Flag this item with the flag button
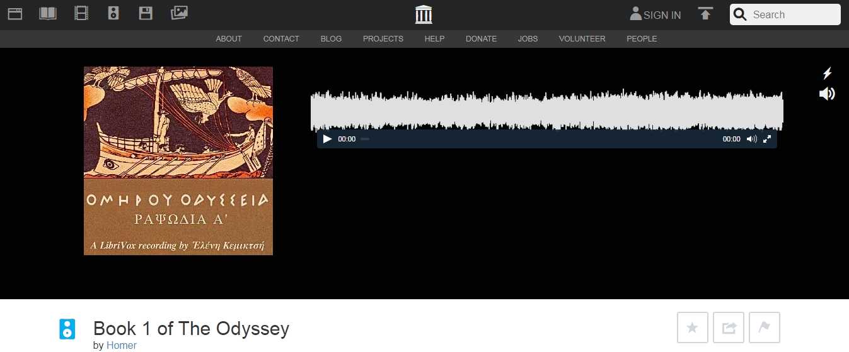The width and height of the screenshot is (849, 352). 765,327
